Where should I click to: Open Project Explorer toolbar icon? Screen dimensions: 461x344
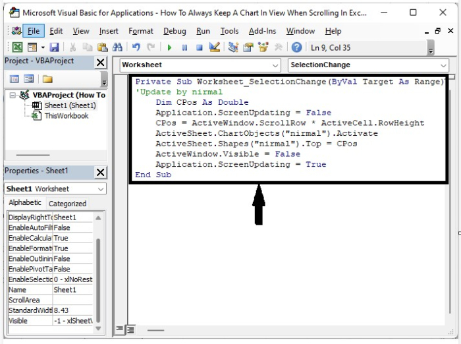(233, 47)
